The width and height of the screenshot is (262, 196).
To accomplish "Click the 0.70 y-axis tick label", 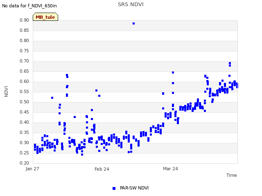I will pyautogui.click(x=25, y=61).
